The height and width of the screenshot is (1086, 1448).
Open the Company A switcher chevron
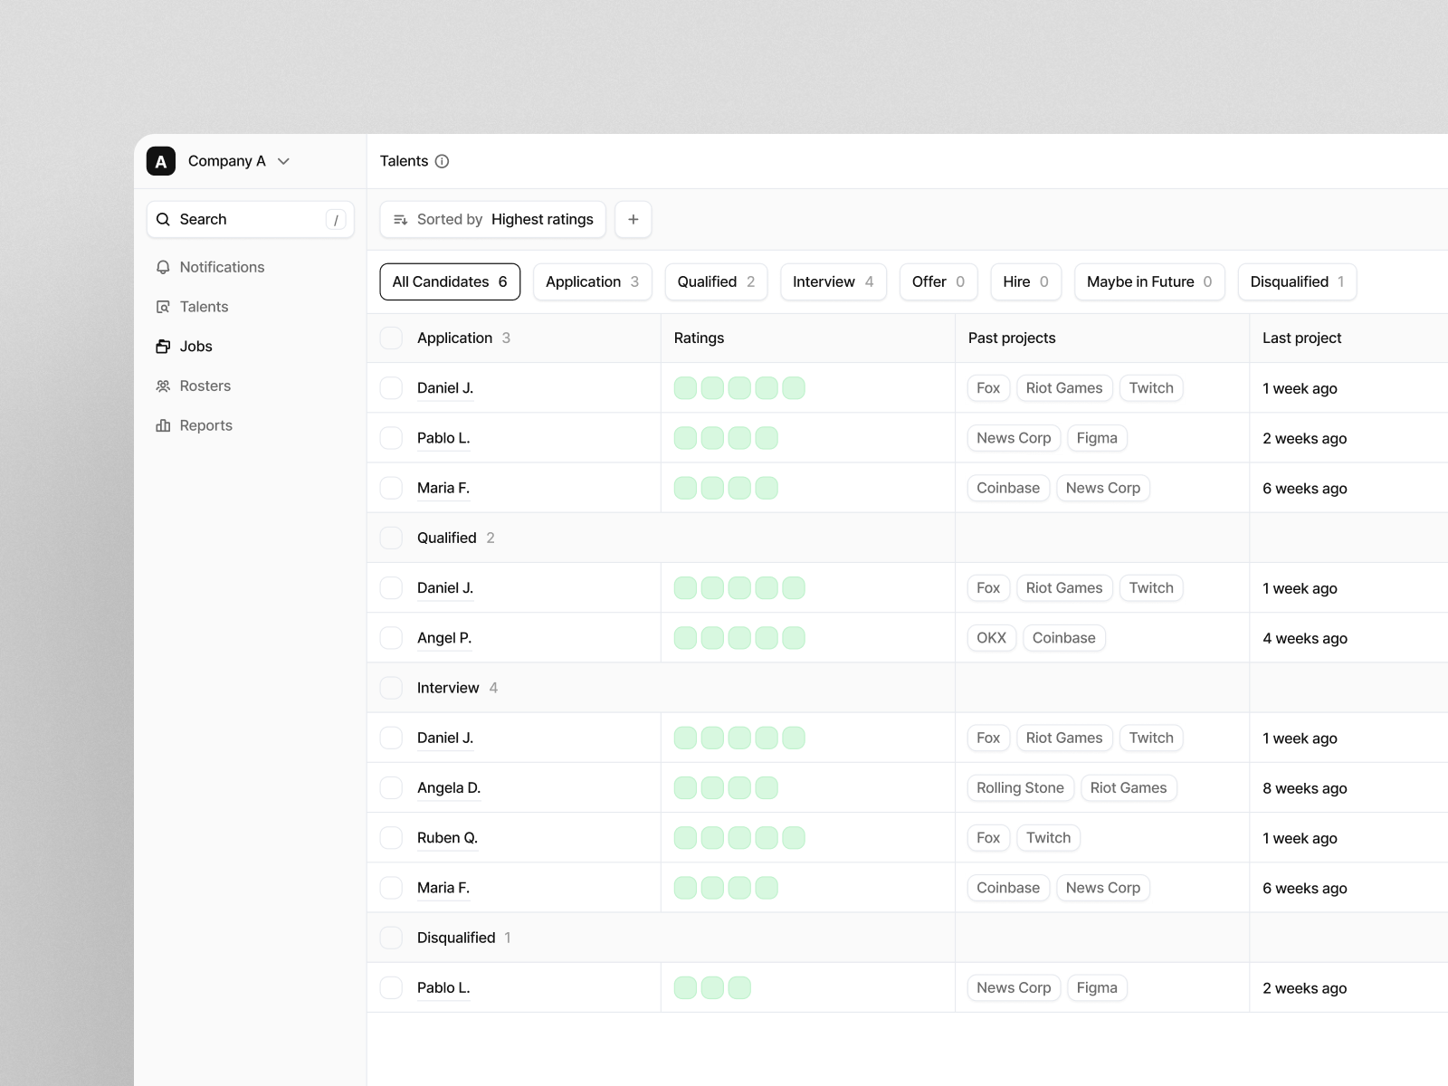[x=282, y=161]
